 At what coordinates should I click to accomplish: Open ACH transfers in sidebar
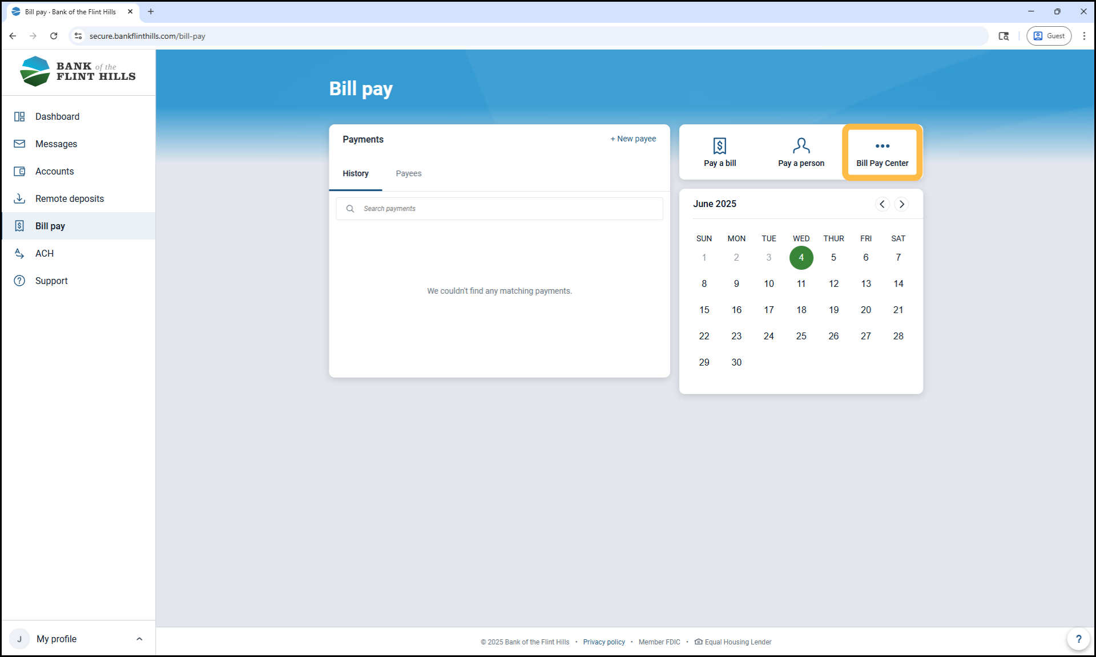point(44,253)
